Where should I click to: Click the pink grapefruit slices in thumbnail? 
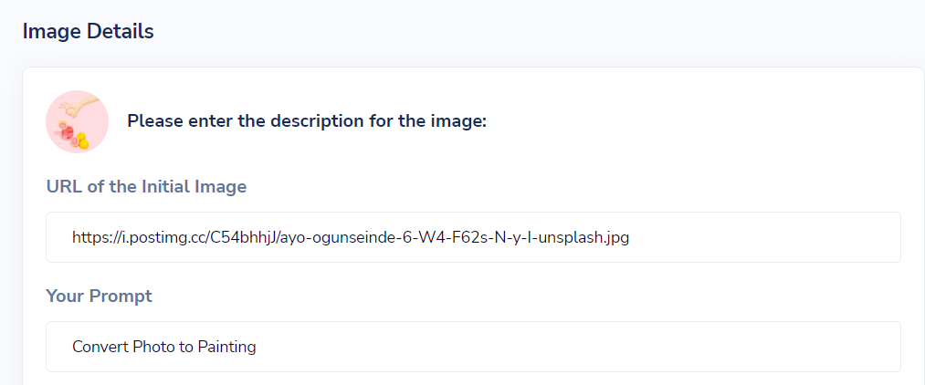[68, 133]
